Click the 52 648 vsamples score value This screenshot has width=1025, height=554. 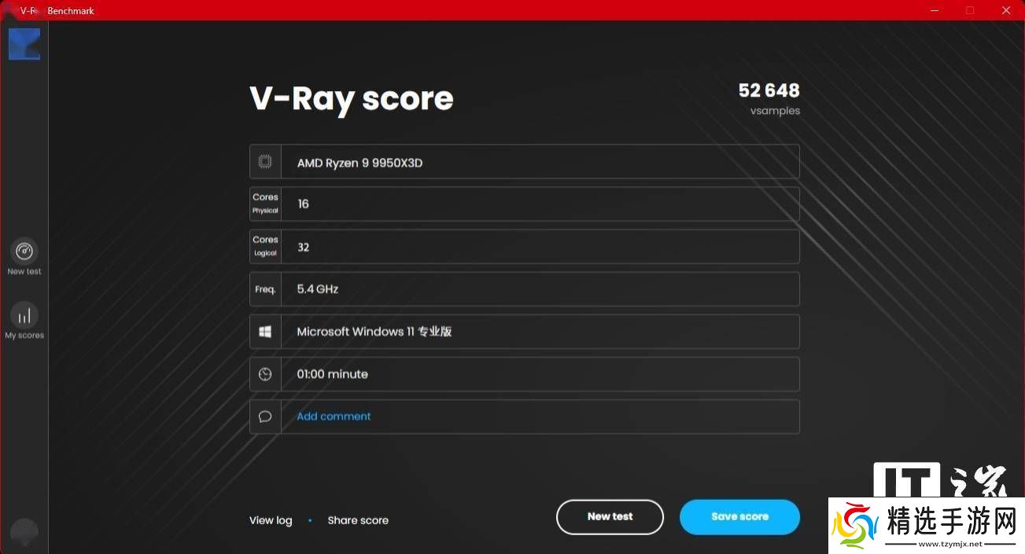coord(769,91)
